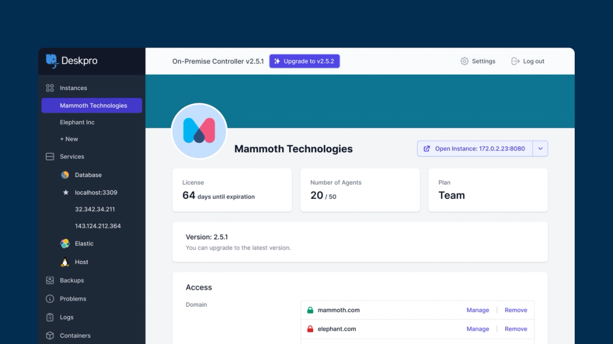This screenshot has height=344, width=613.
Task: Click the star icon beside localhost:3309
Action: click(x=65, y=192)
